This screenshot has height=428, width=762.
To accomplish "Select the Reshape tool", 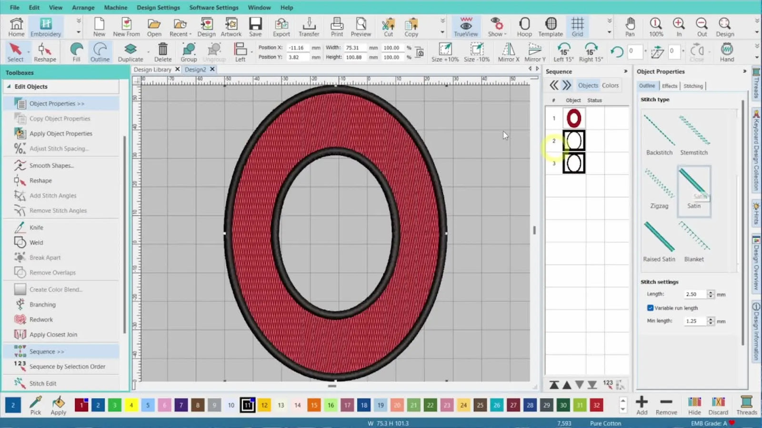I will (x=45, y=52).
